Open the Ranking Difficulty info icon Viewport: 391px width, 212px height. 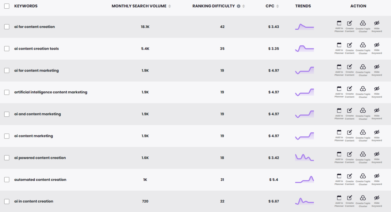point(239,6)
